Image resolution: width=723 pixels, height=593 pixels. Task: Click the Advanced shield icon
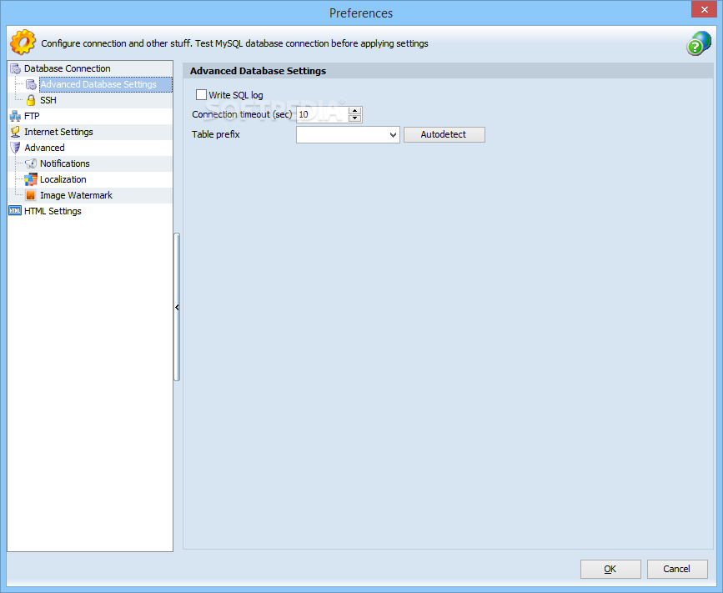15,148
